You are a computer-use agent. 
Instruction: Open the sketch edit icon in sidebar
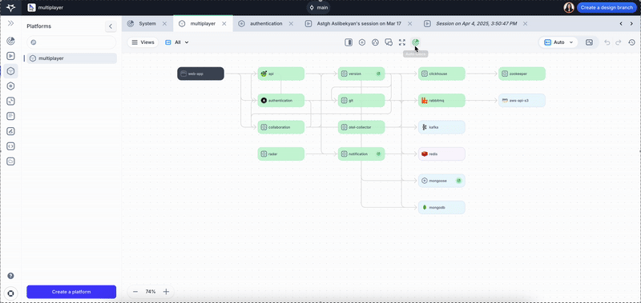tap(11, 131)
